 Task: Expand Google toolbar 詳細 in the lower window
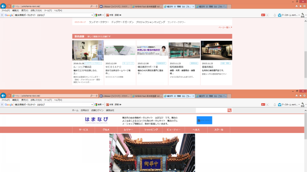click(117, 104)
